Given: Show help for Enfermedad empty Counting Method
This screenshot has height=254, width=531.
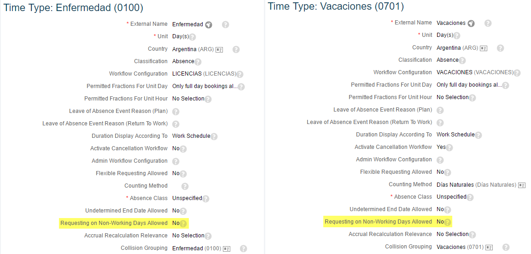Looking at the screenshot, I should click(x=185, y=186).
